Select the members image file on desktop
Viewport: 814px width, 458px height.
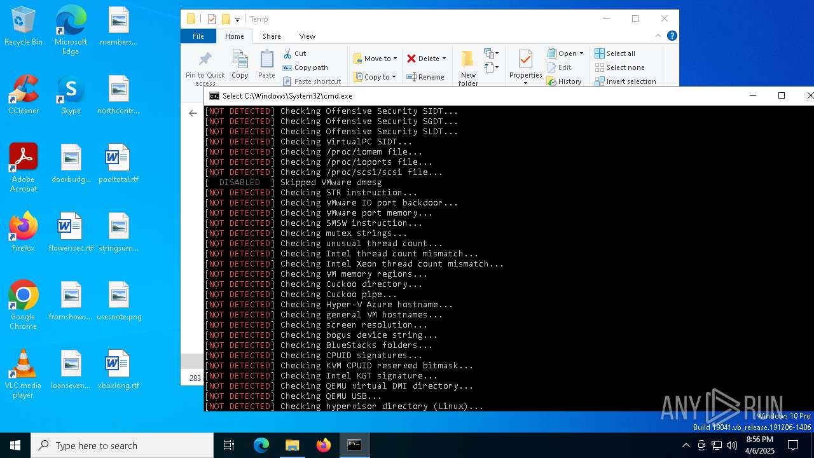(118, 26)
